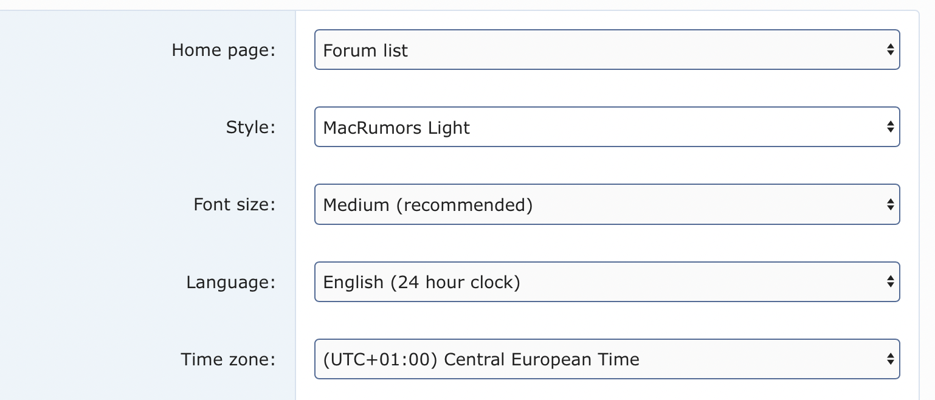Click the "Style:" field label
Screen dimensions: 935x400
[x=250, y=127]
